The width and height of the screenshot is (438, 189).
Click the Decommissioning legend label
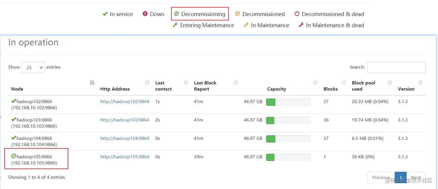203,14
